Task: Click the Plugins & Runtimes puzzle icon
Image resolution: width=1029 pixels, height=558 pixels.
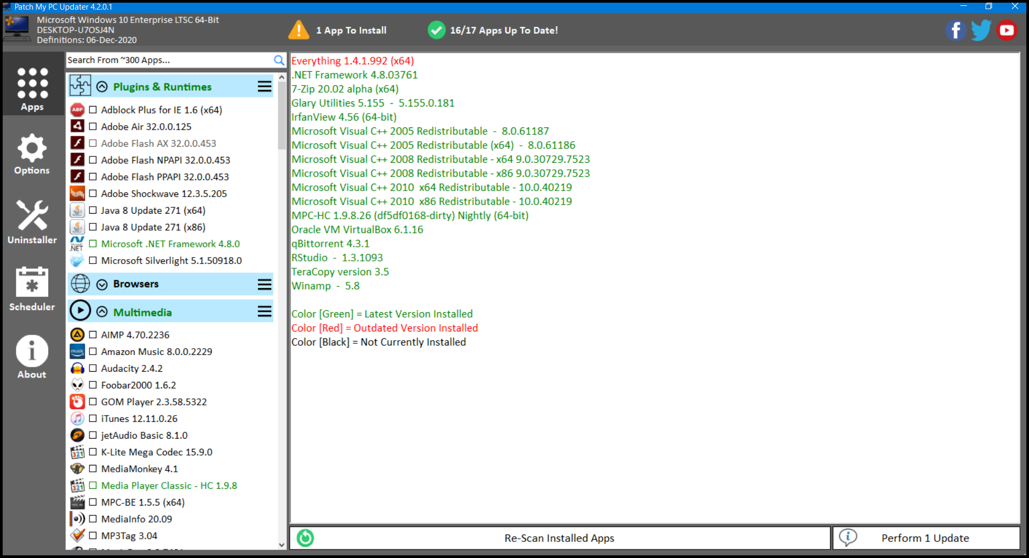Action: point(80,86)
